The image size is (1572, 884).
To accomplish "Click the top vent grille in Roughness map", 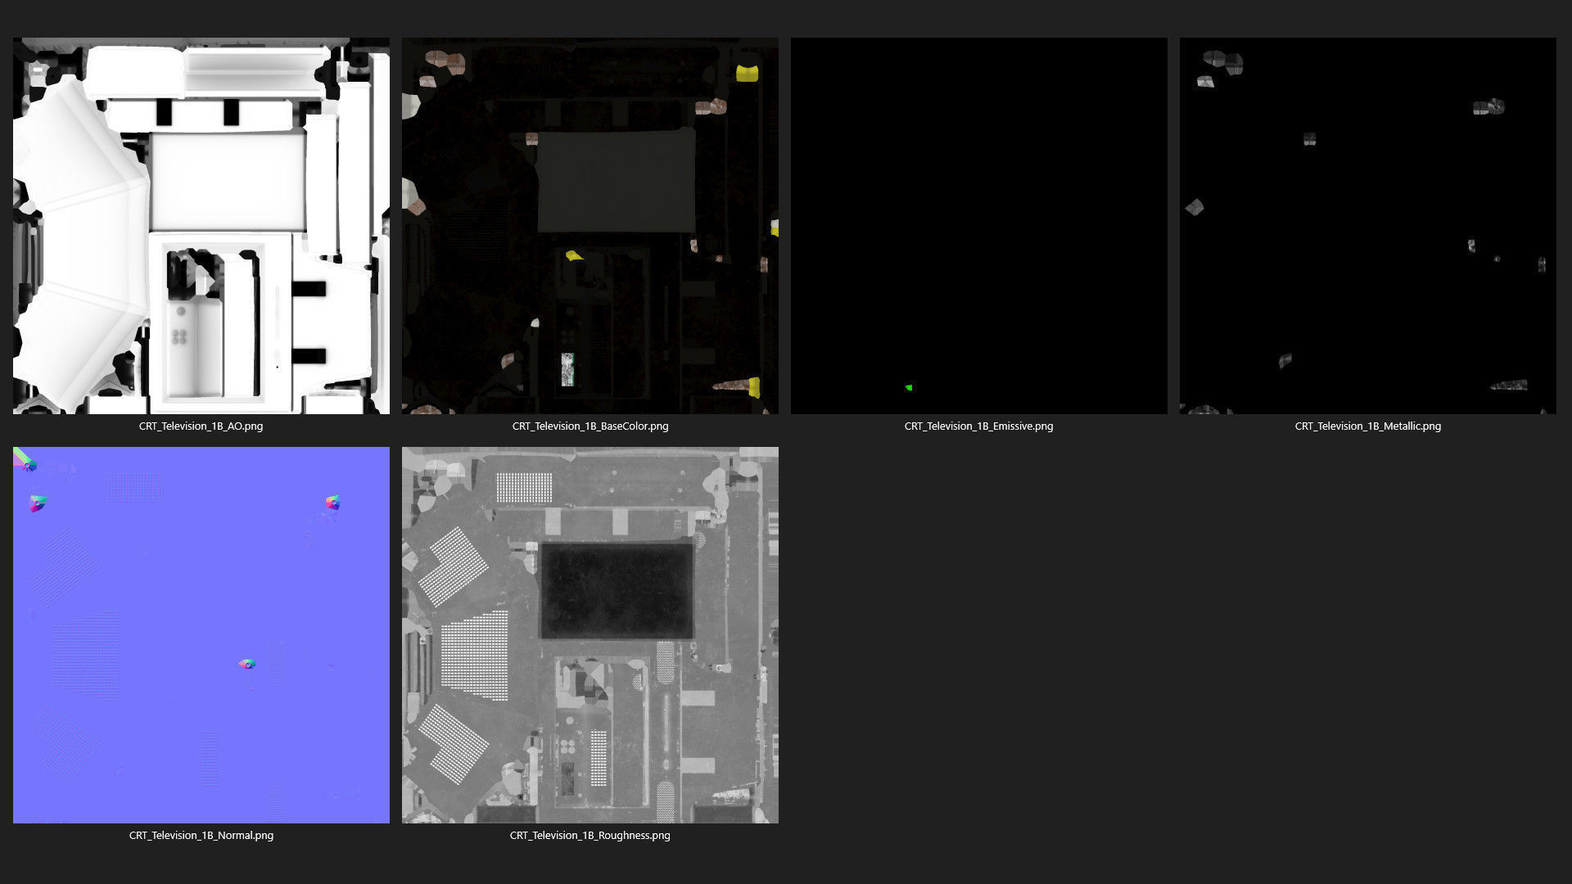I will click(524, 487).
